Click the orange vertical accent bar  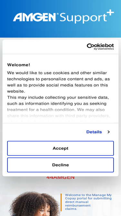[x=61, y=202]
